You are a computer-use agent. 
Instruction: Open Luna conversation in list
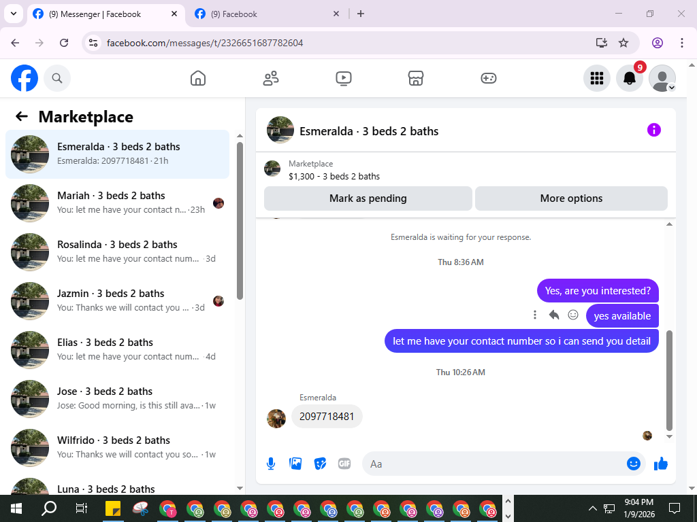click(117, 485)
